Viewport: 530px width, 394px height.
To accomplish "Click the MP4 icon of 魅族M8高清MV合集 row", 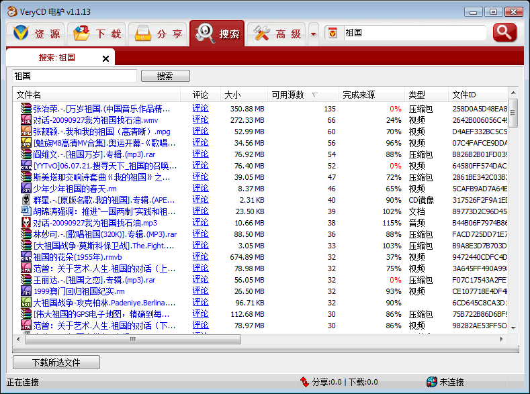I will tap(26, 143).
